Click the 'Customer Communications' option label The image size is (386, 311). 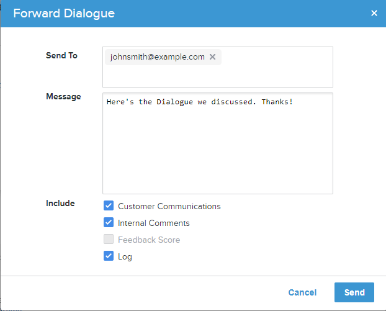pos(169,206)
